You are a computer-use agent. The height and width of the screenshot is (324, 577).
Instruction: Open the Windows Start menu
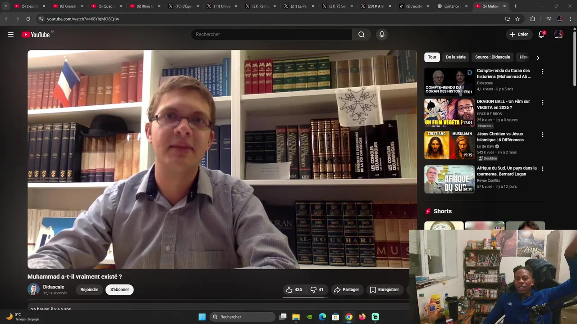(202, 317)
